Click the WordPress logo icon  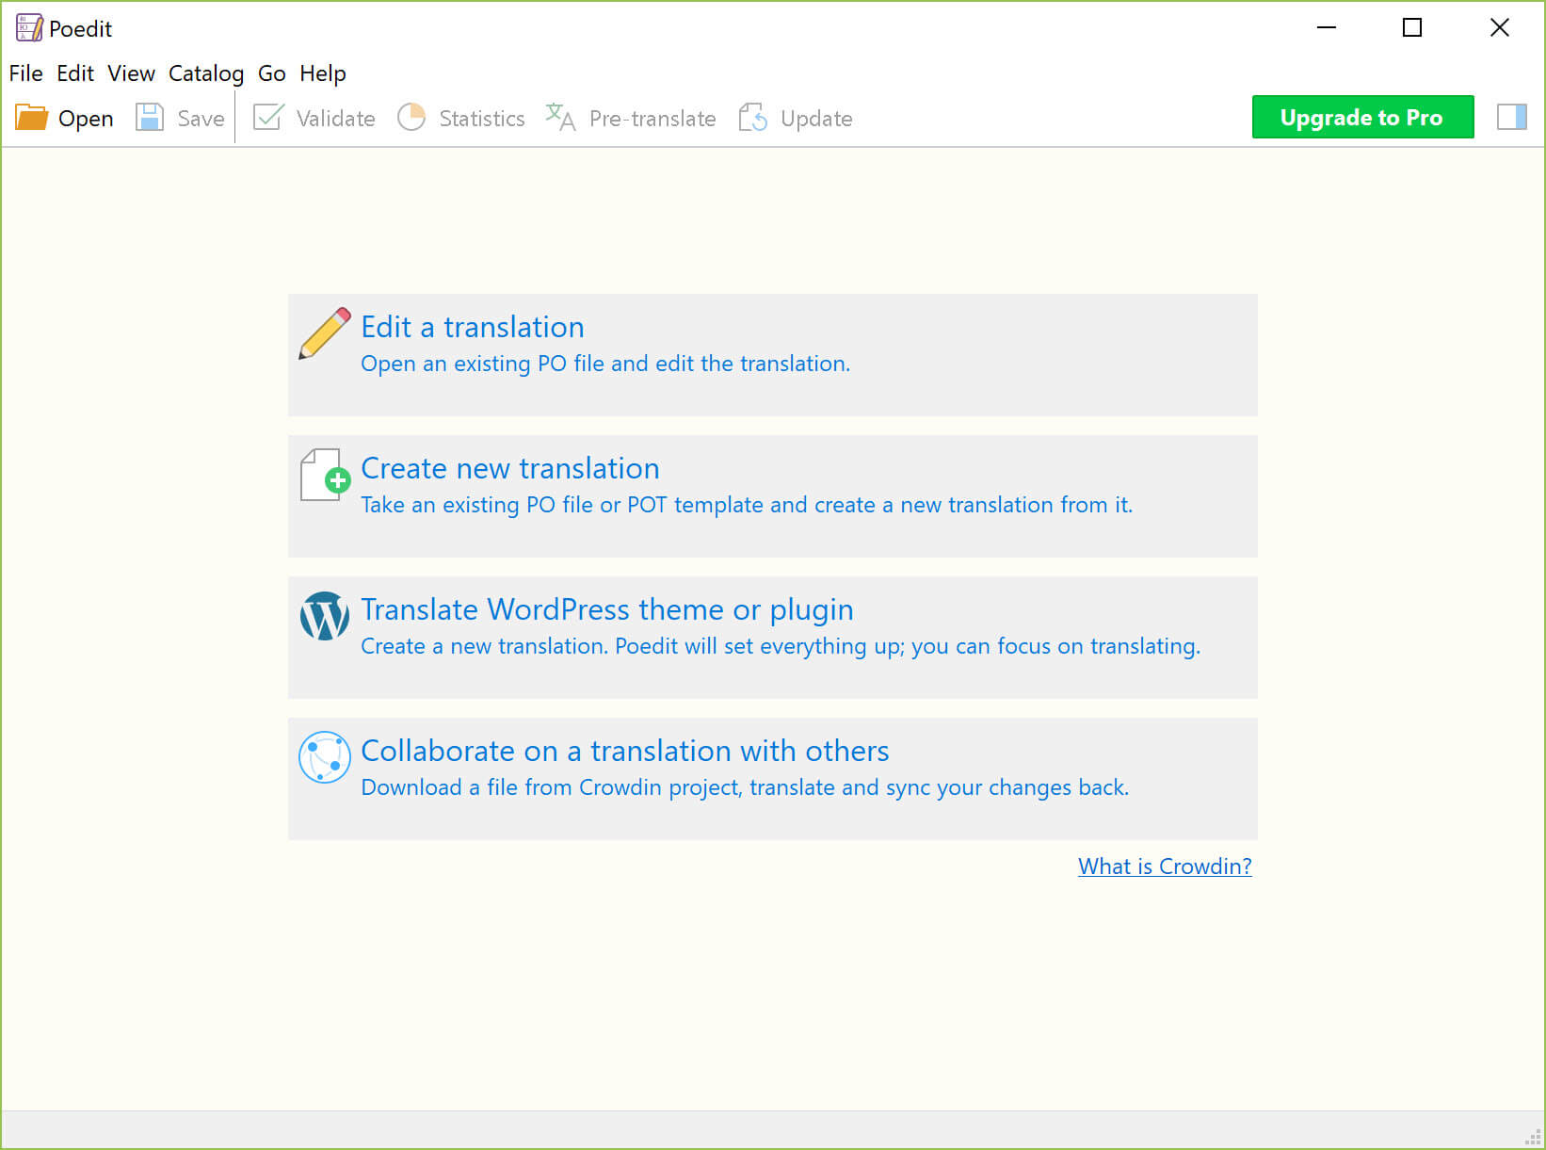325,616
